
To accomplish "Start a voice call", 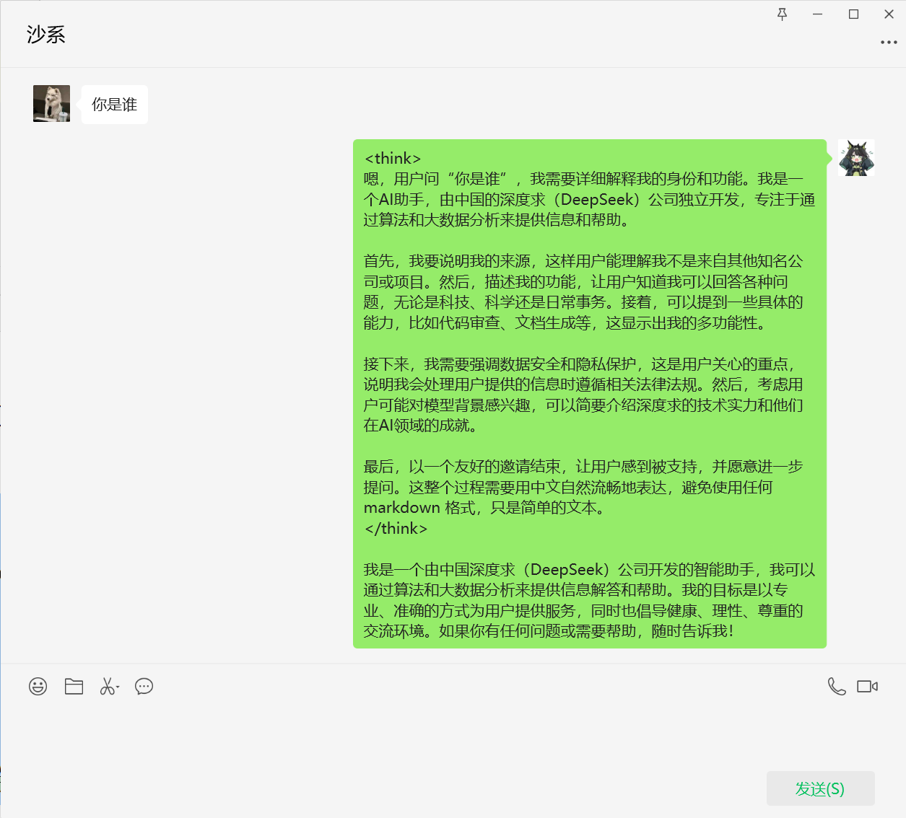I will coord(837,686).
